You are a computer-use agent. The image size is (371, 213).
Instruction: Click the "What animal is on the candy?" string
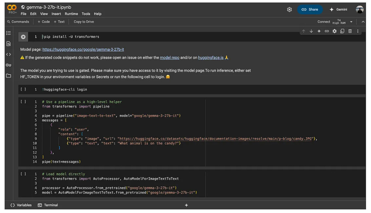pos(148,143)
